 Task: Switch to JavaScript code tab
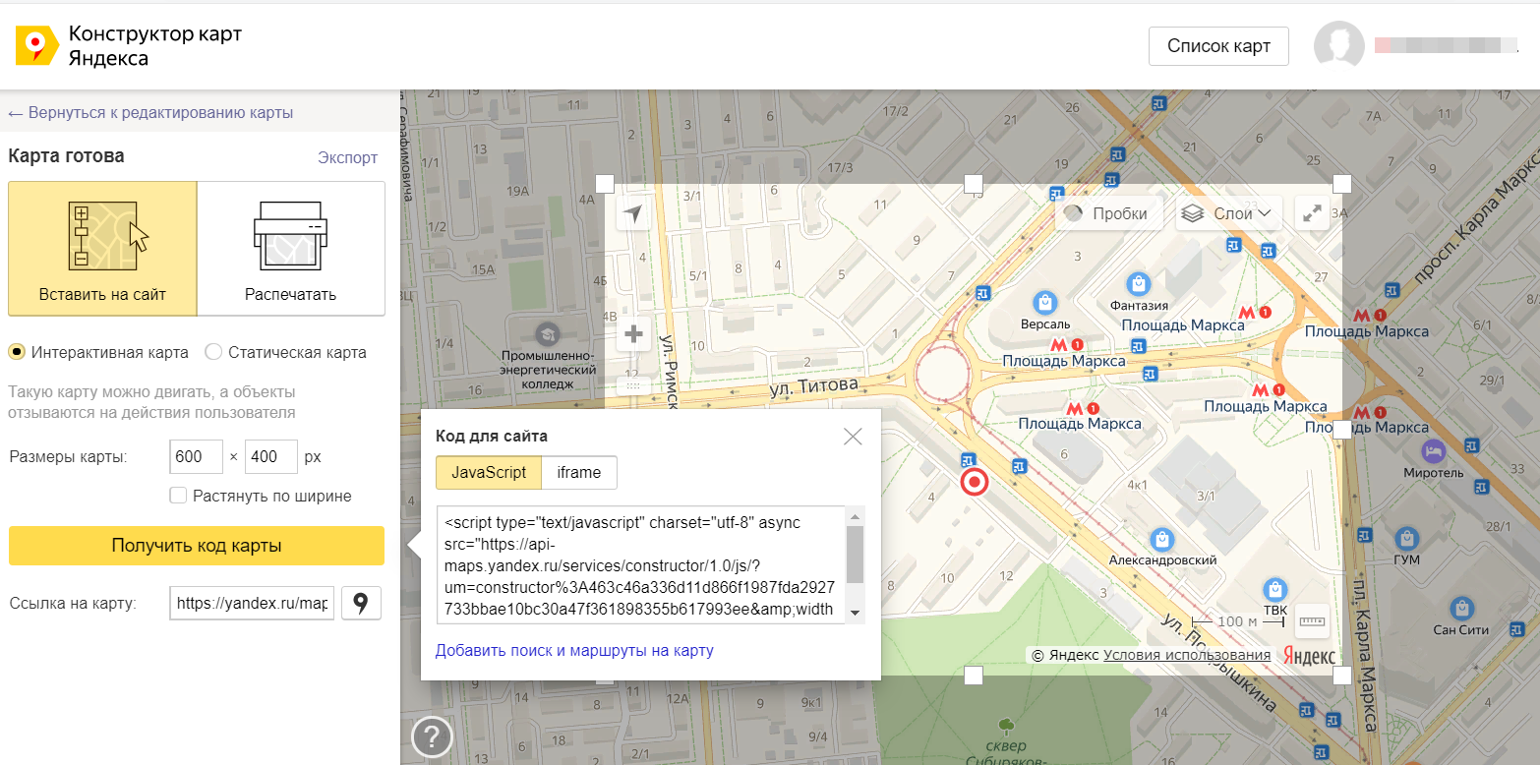tap(489, 472)
